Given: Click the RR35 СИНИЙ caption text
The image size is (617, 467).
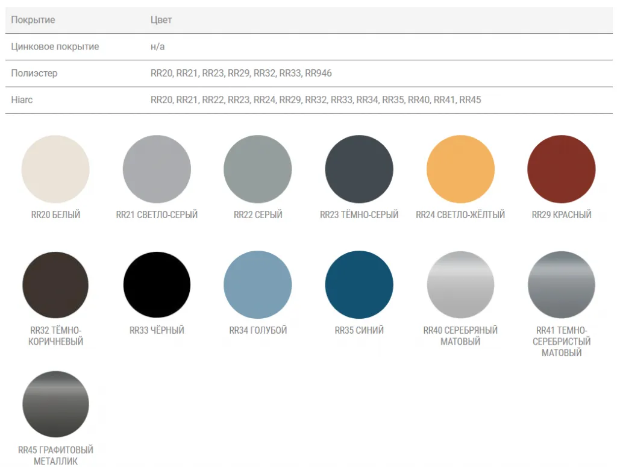Looking at the screenshot, I should 359,331.
